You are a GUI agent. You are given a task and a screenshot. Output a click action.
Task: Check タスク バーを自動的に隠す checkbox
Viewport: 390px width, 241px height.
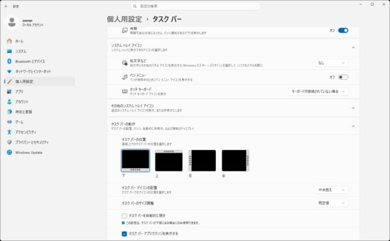click(x=124, y=216)
